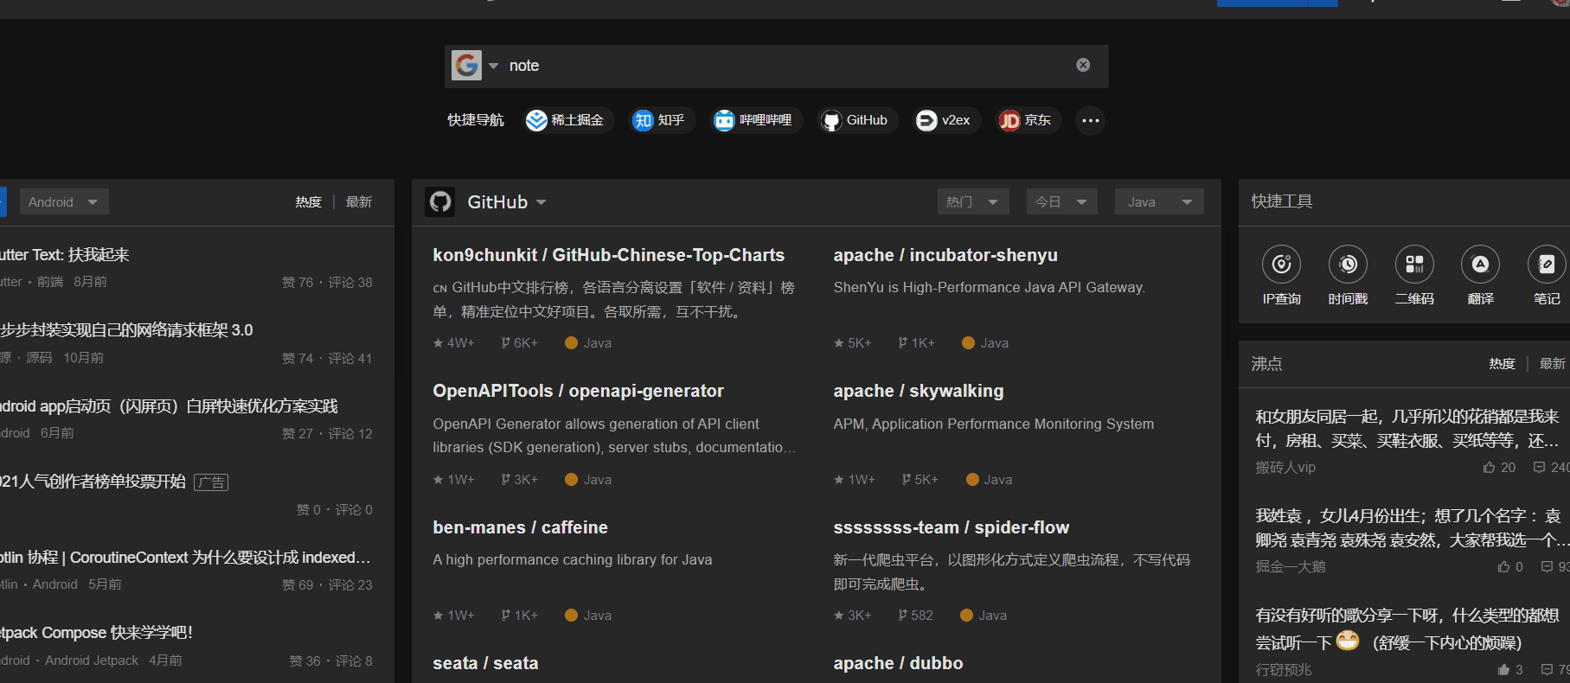
Task: Open apache / skywalking repository
Action: click(x=919, y=391)
